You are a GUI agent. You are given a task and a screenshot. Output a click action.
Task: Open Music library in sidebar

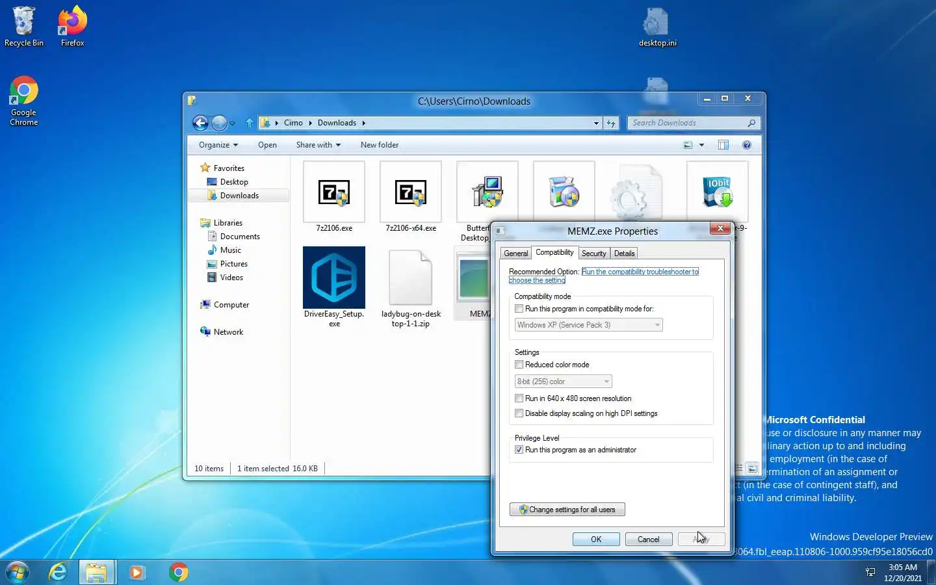(231, 250)
